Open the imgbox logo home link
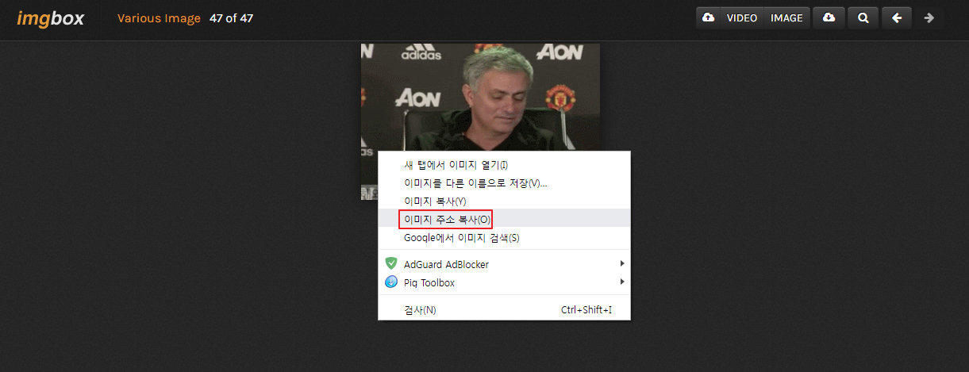The image size is (969, 372). point(50,17)
